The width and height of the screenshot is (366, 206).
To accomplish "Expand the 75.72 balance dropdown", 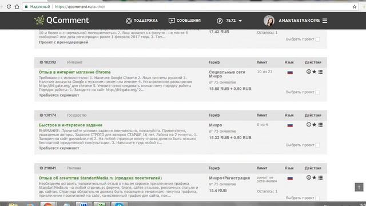I will [240, 21].
